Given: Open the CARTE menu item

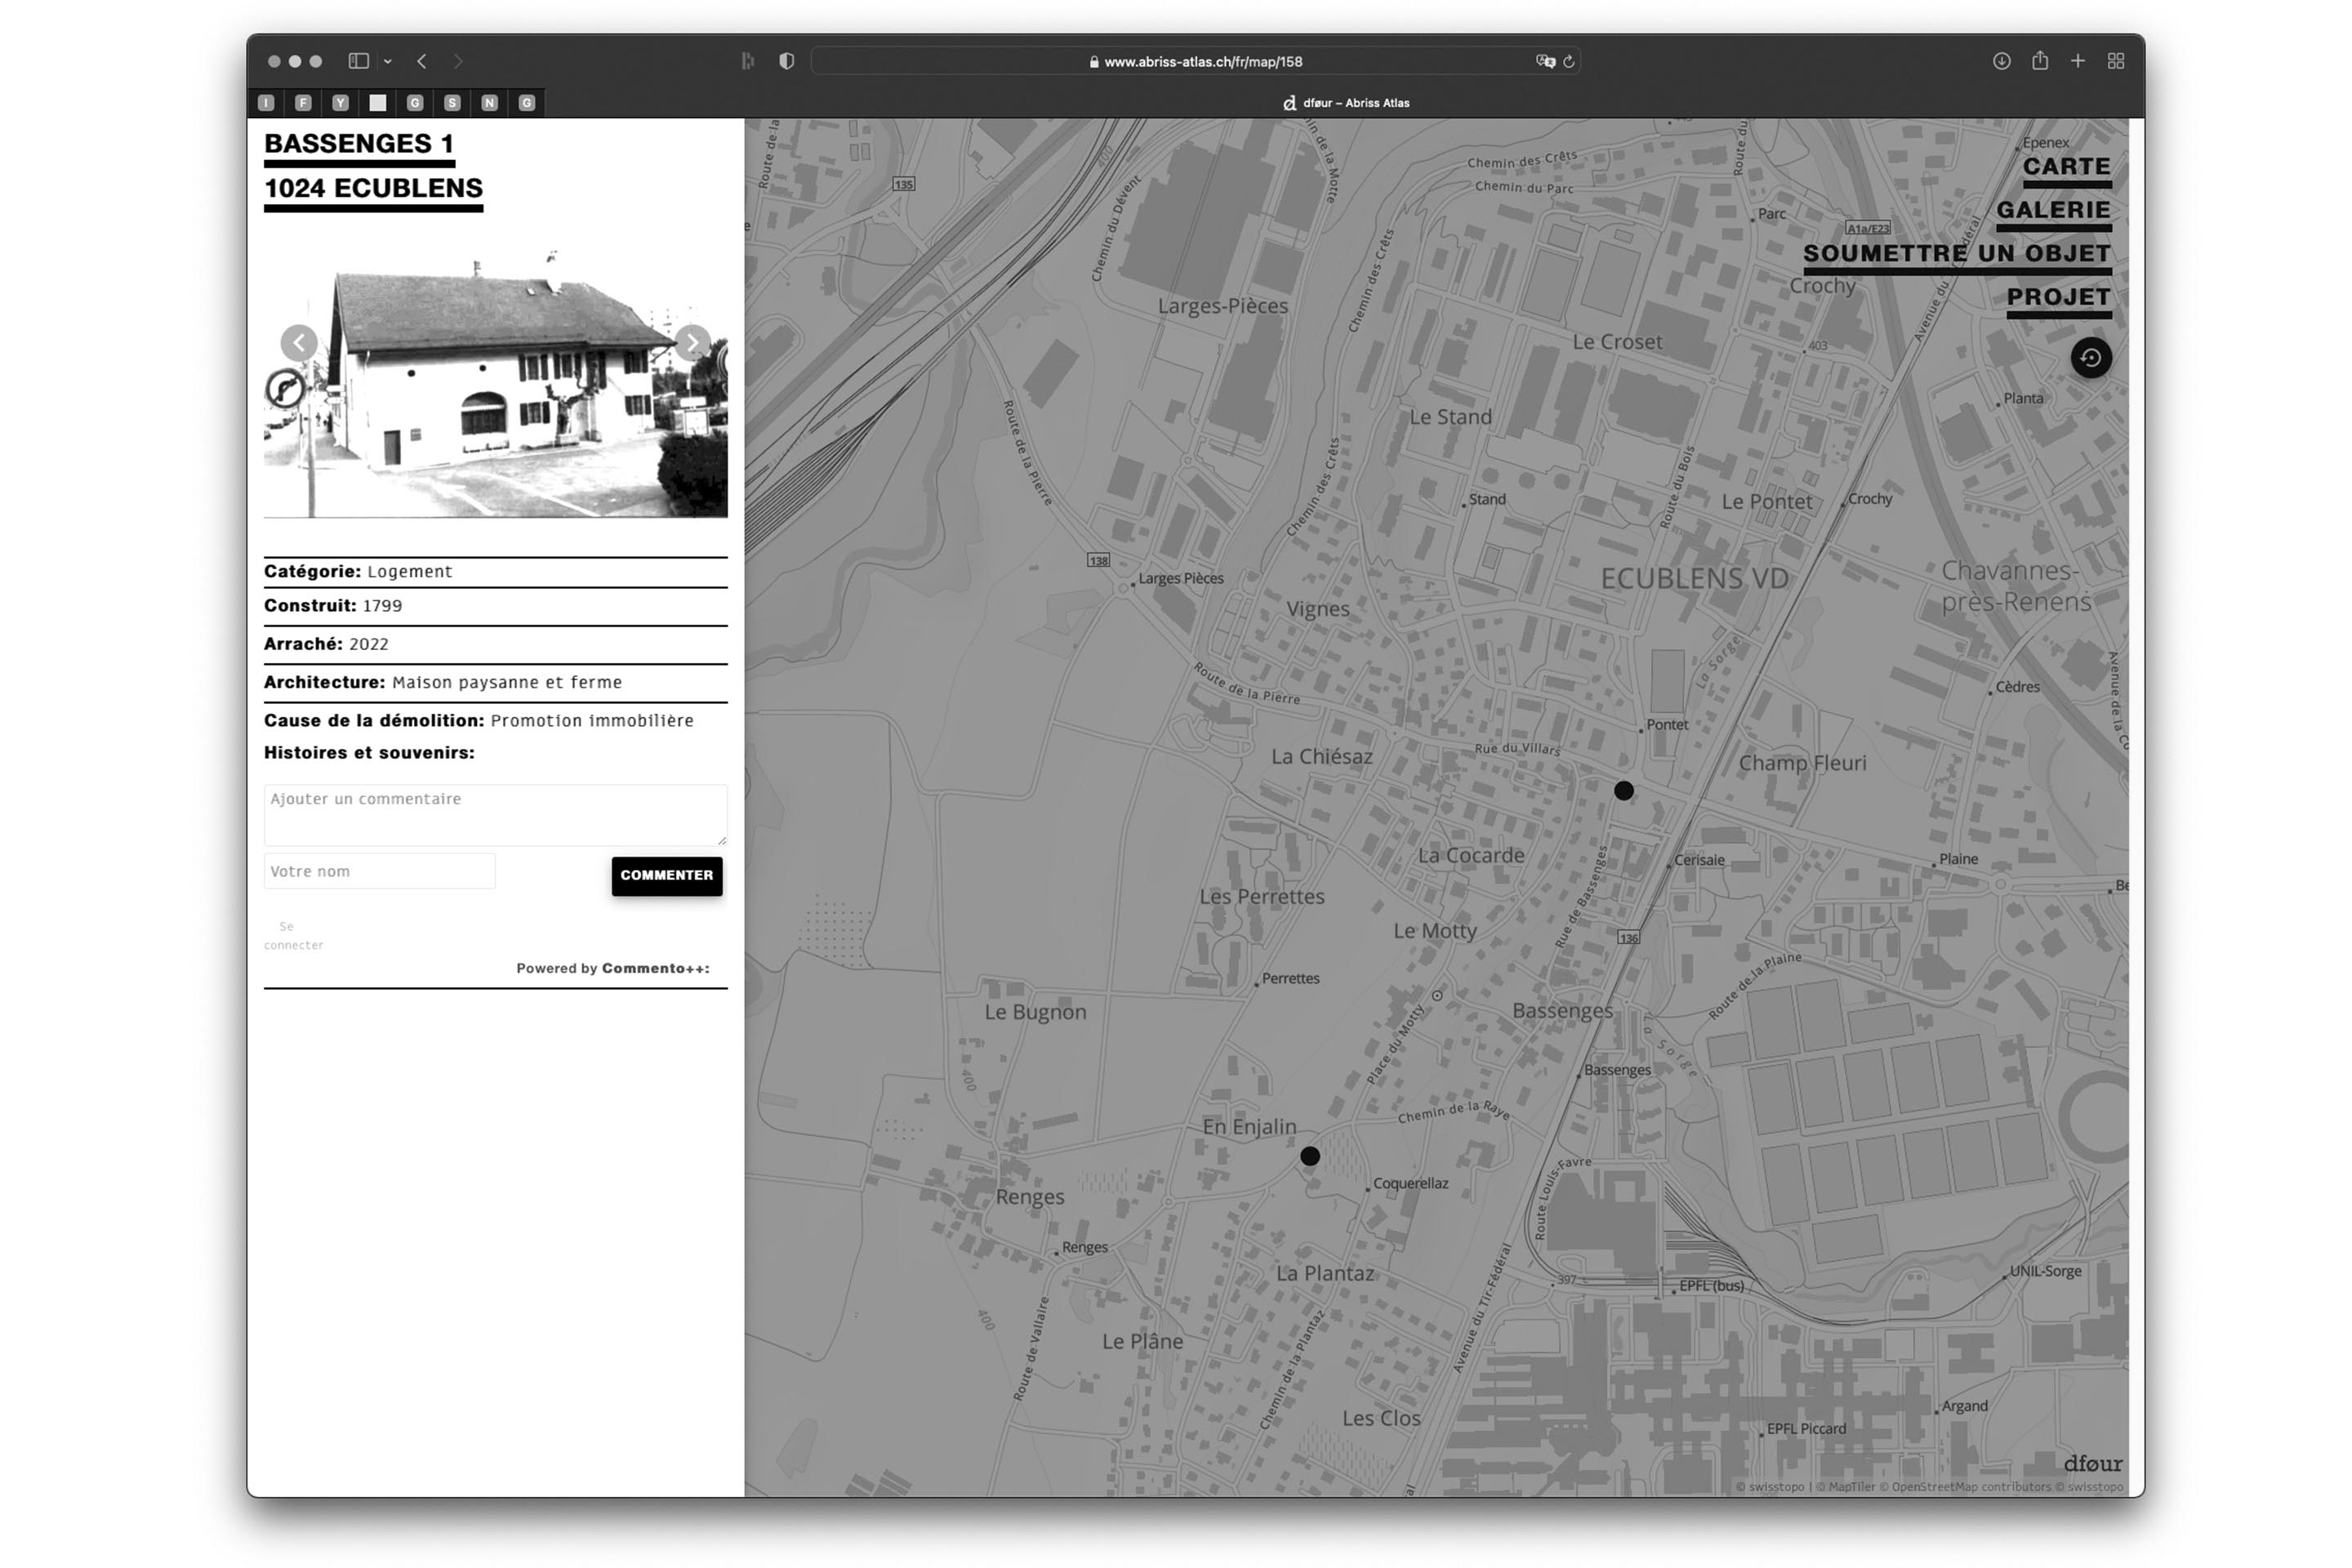Looking at the screenshot, I should pos(2066,167).
